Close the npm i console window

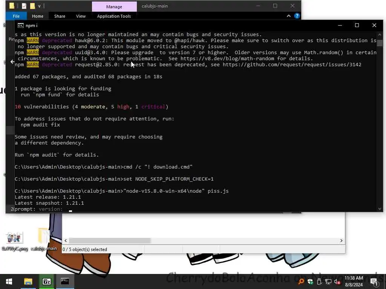point(374,25)
